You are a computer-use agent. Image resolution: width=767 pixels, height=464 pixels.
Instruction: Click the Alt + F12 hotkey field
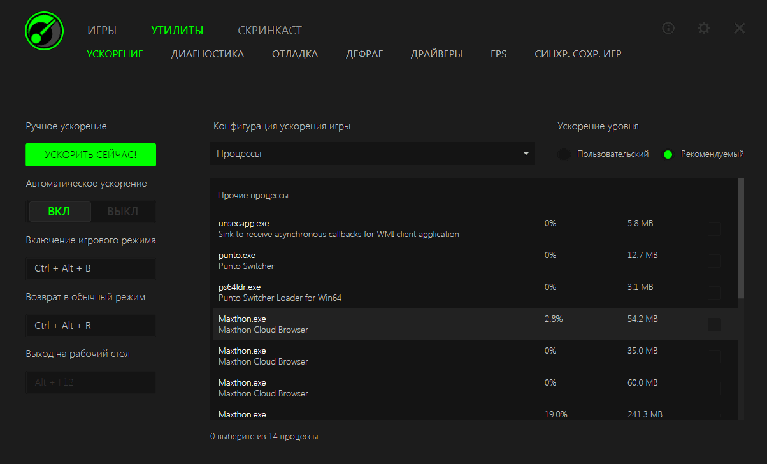click(90, 382)
